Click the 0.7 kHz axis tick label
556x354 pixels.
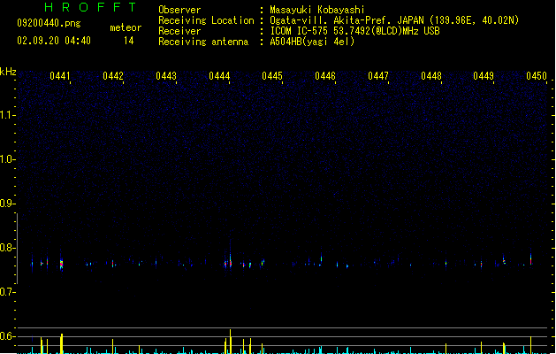(x=6, y=292)
